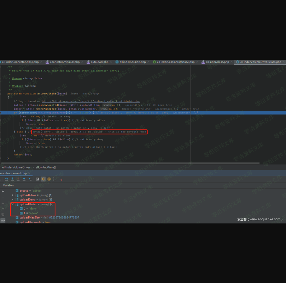Image resolution: width=286 pixels, height=283 pixels.
Task: Click the plus icon to add a watch
Action: [3, 191]
